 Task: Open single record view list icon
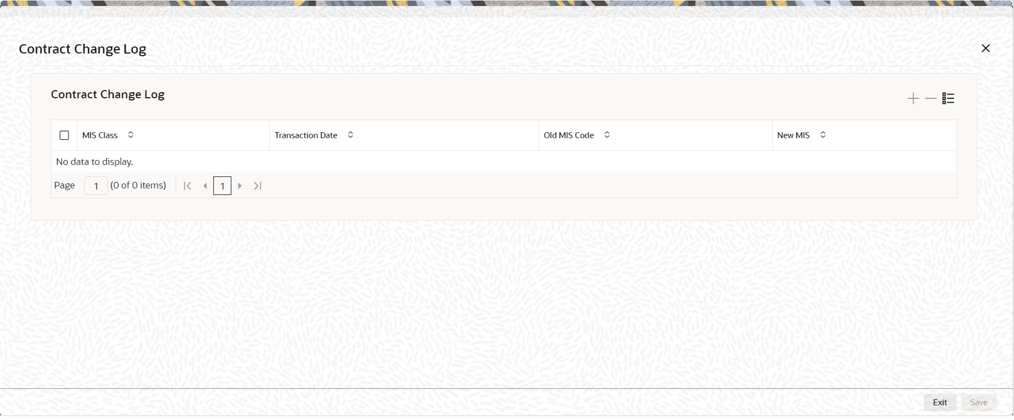[948, 98]
